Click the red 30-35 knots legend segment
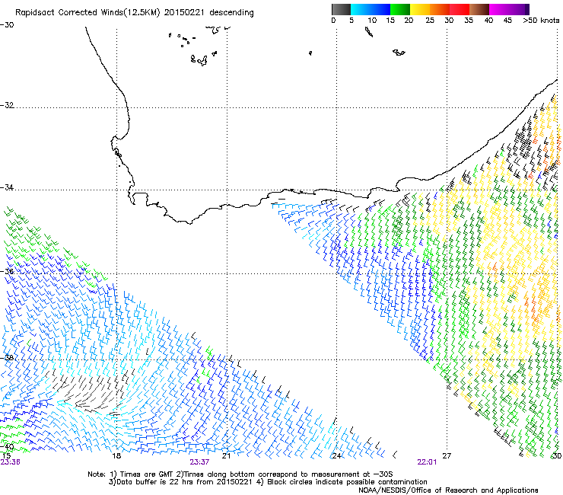 [x=460, y=9]
